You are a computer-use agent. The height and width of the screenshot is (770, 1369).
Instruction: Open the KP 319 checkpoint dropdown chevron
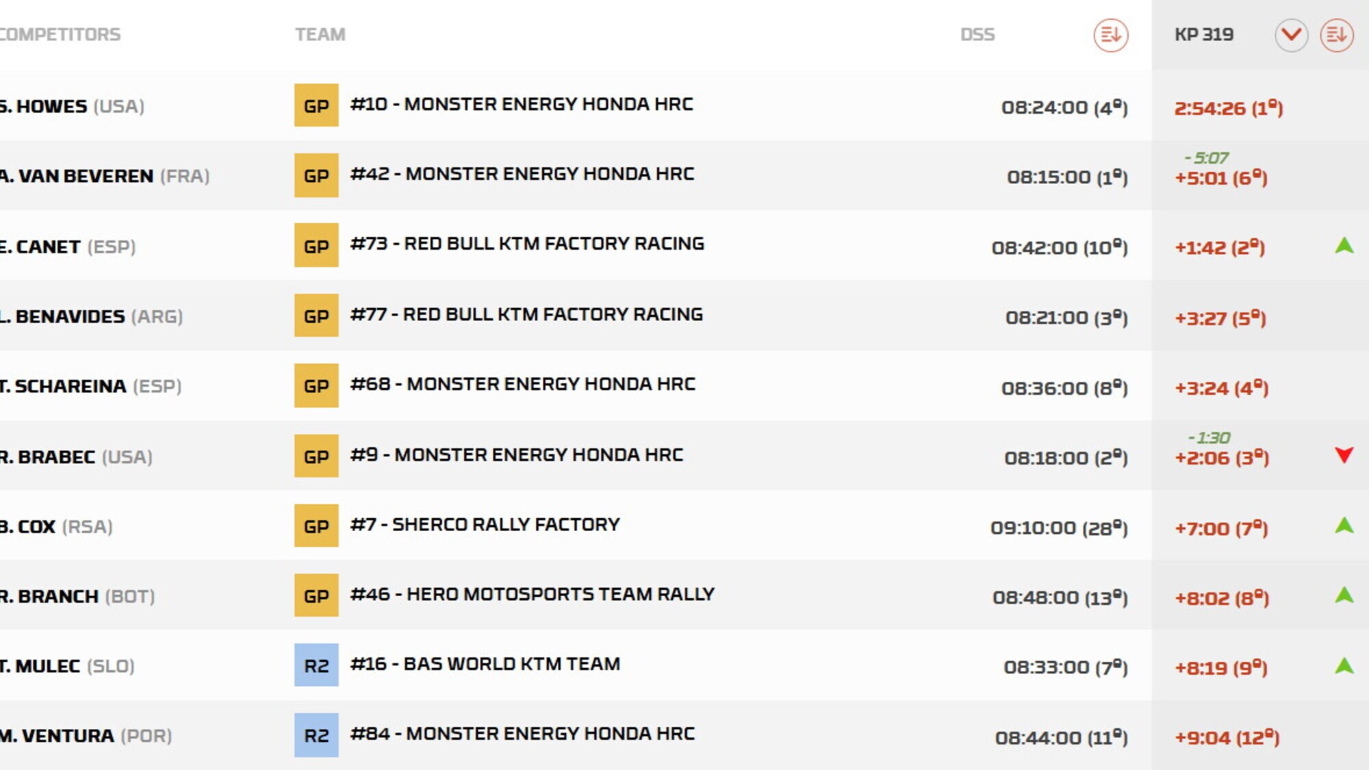pos(1291,35)
